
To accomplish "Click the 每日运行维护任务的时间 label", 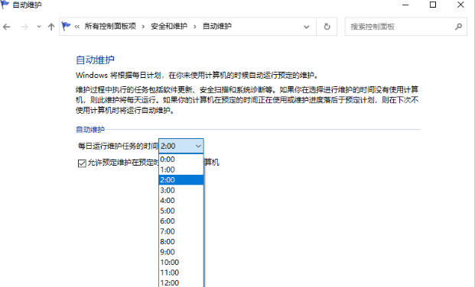I will click(x=118, y=146).
